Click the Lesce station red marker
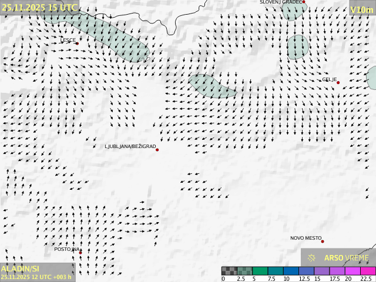Image resolution: width=376 pixels, height=282 pixels. (x=77, y=43)
